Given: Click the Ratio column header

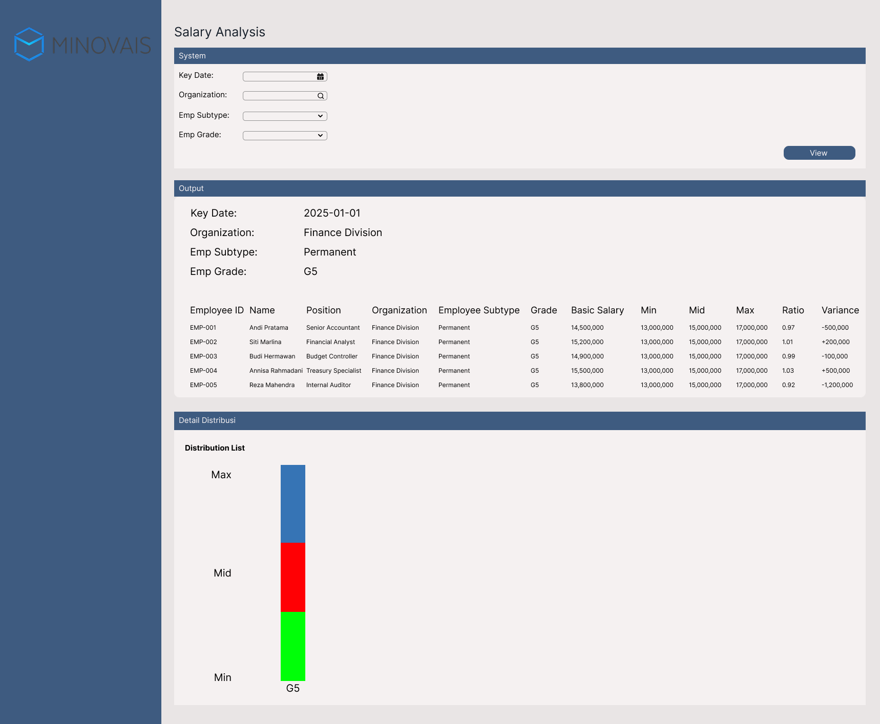Looking at the screenshot, I should click(x=793, y=310).
